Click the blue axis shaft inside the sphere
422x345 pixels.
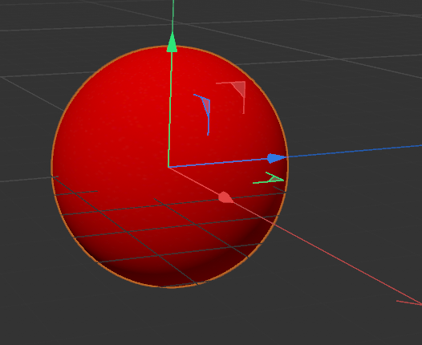218,163
